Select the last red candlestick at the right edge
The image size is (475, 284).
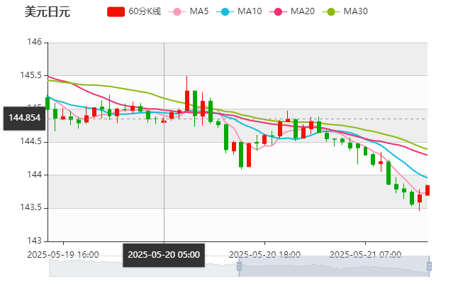coord(427,190)
